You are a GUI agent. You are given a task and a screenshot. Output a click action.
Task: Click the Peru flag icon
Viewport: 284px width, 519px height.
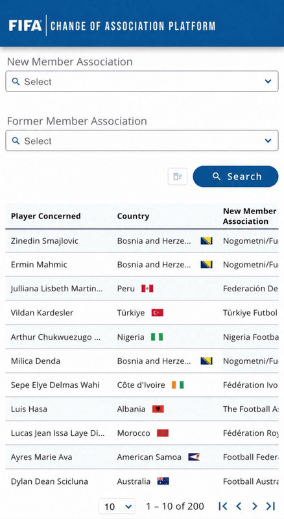click(x=147, y=289)
